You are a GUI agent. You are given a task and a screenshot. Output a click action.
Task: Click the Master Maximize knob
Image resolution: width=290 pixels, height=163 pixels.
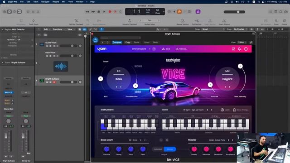point(218,149)
